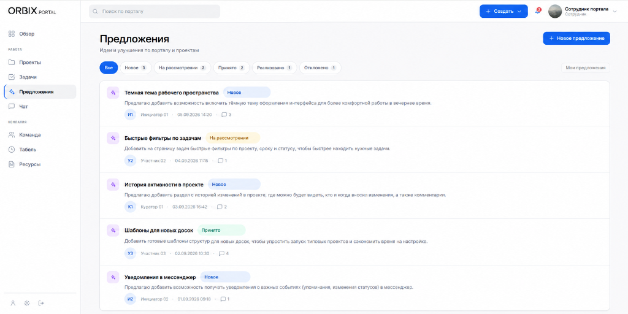Click the Инициатор 02 author name

pos(155,299)
